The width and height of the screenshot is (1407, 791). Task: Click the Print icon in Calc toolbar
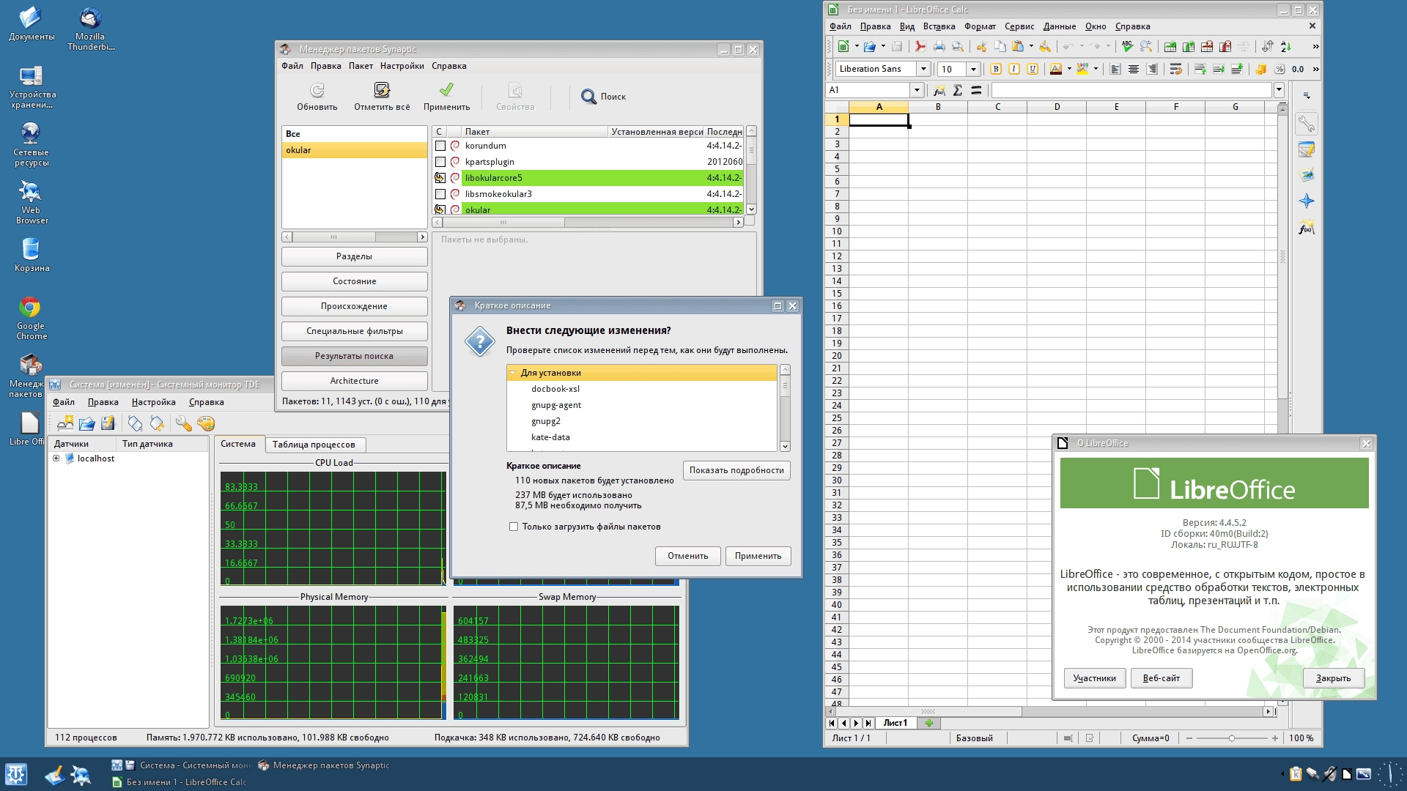(x=939, y=46)
